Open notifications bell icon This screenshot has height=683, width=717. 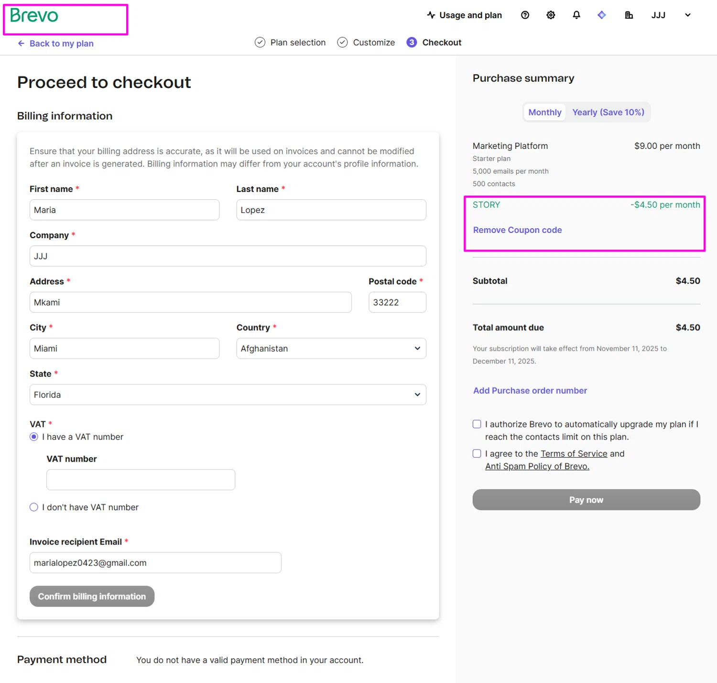[x=576, y=15]
